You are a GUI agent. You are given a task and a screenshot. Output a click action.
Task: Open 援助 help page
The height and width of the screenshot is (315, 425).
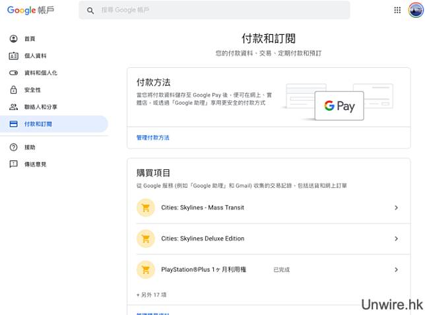coord(30,147)
